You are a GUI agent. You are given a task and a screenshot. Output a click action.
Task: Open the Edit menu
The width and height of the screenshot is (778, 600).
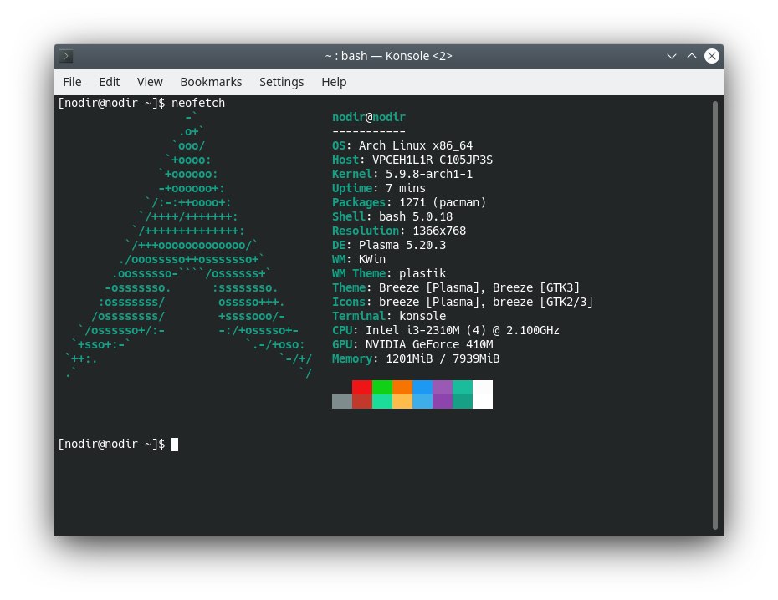109,82
